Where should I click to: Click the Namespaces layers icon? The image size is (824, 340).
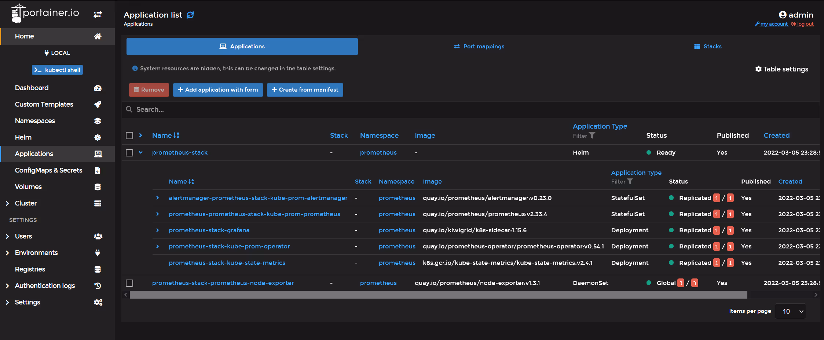98,121
